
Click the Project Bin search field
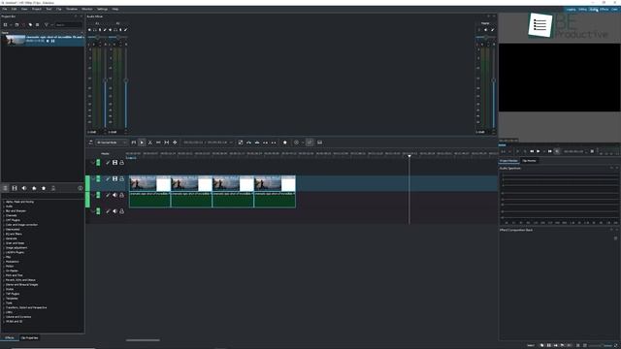[68, 25]
